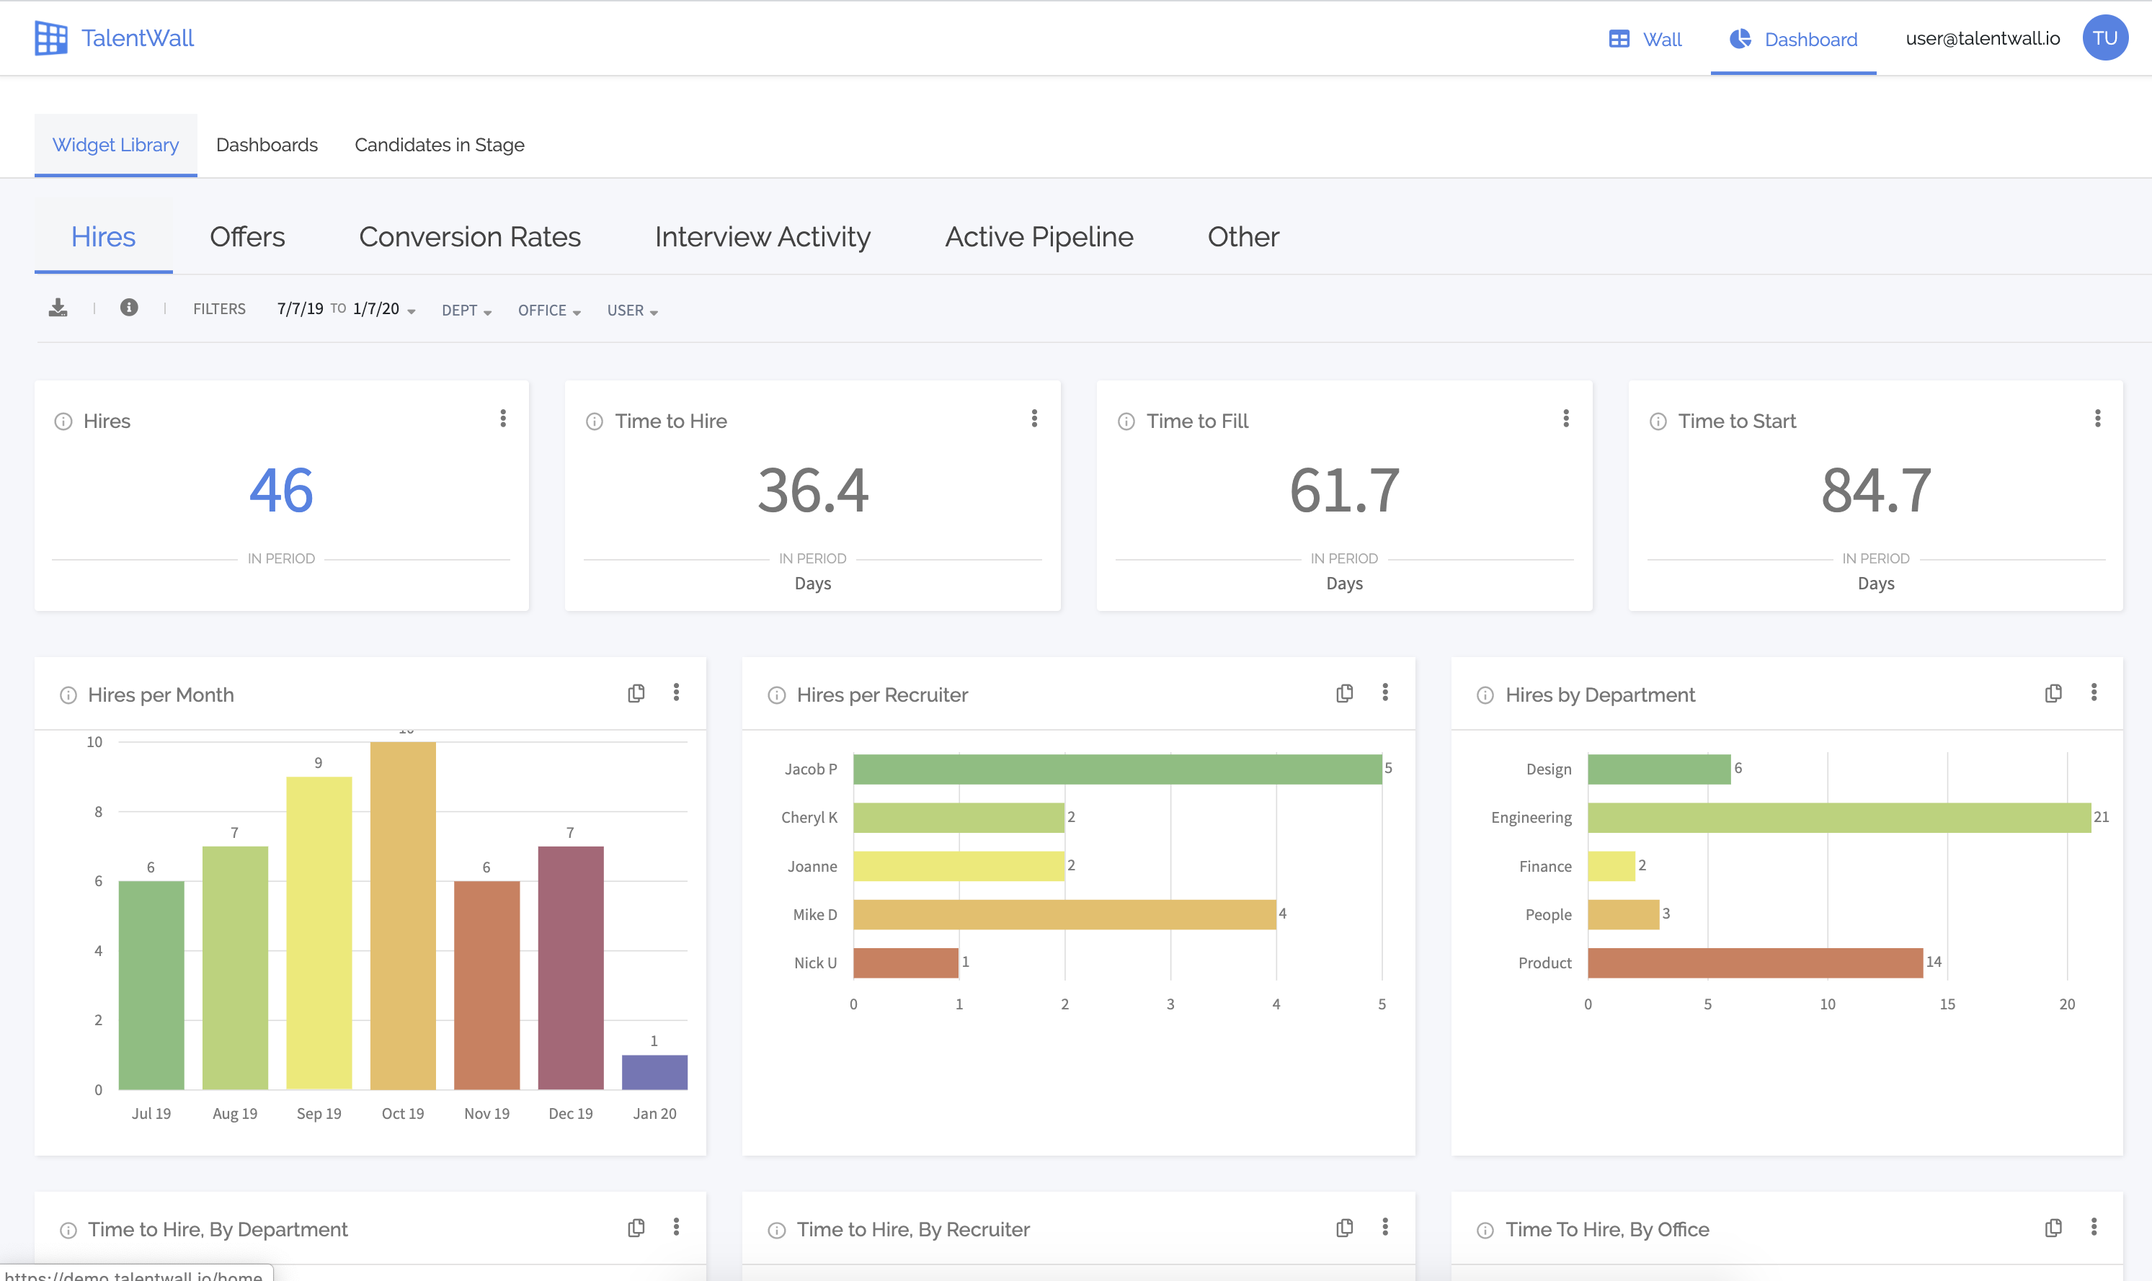Copy the Hires per Month widget
Image resolution: width=2152 pixels, height=1281 pixels.
pos(636,694)
